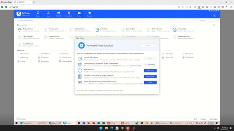
Task: Open File Explorer on the local taskbar
Action: (106, 128)
